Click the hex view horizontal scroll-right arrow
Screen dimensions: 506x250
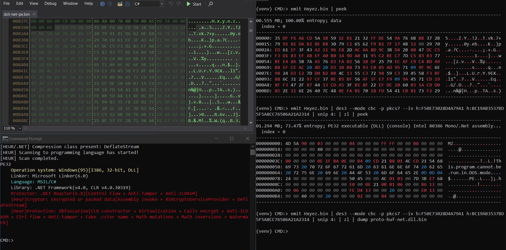[x=245, y=128]
